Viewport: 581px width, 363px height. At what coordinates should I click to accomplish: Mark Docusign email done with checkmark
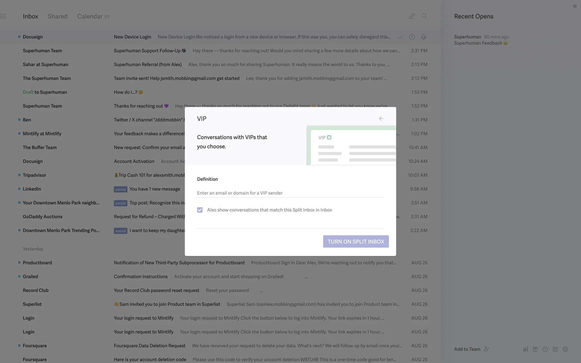400,37
